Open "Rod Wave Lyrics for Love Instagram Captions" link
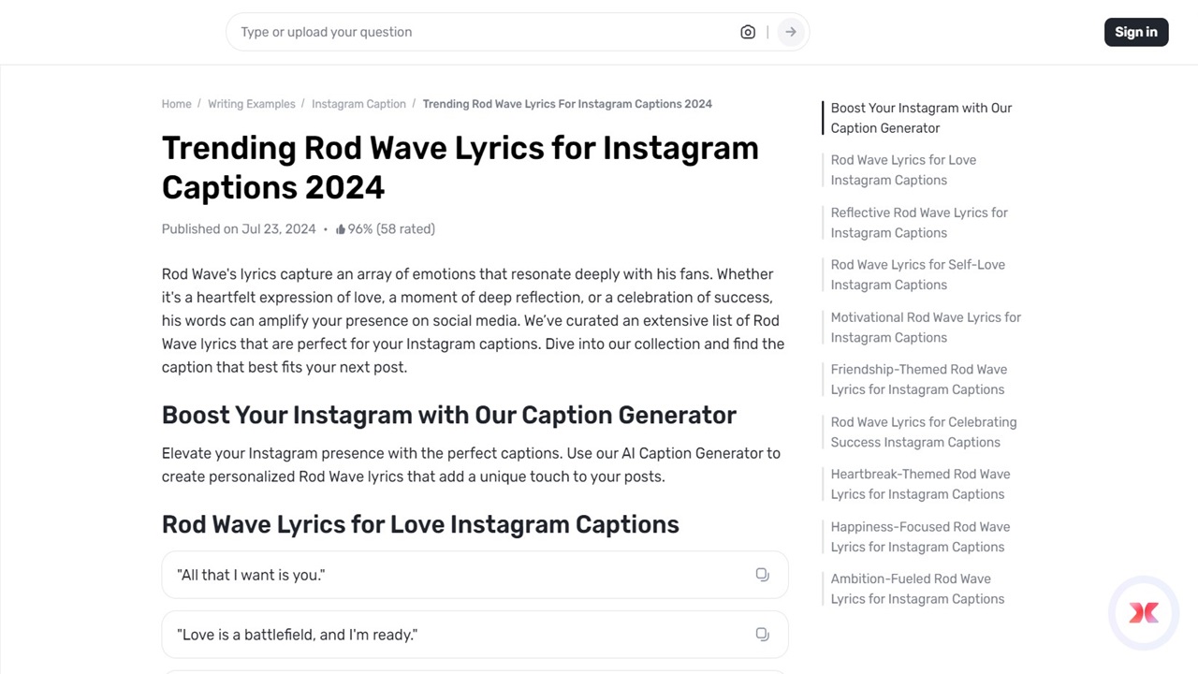This screenshot has height=674, width=1198. pyautogui.click(x=902, y=169)
